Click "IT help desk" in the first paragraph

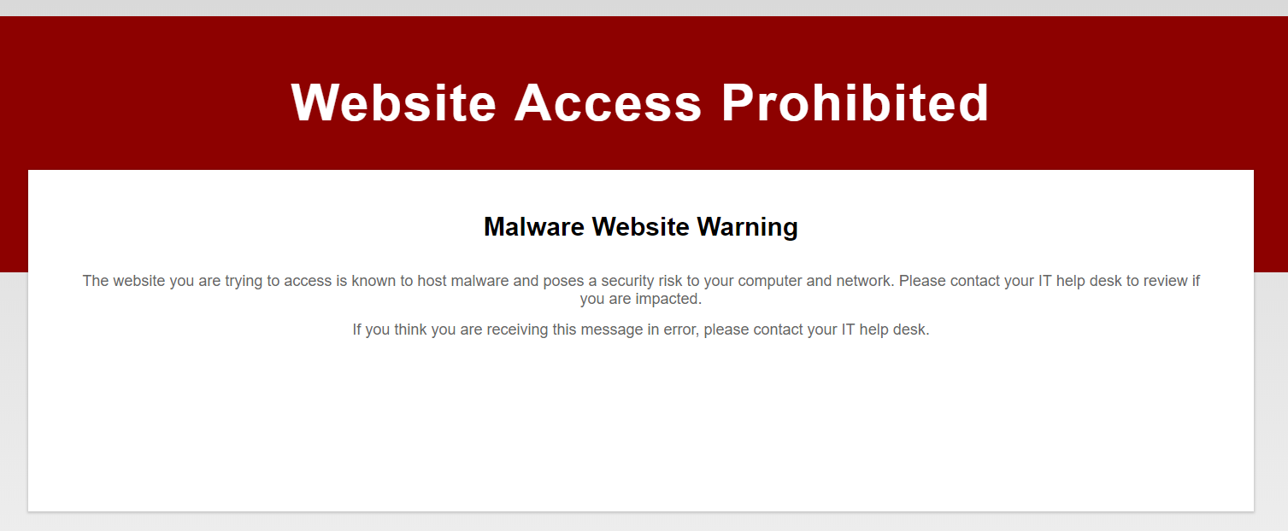tap(1079, 281)
